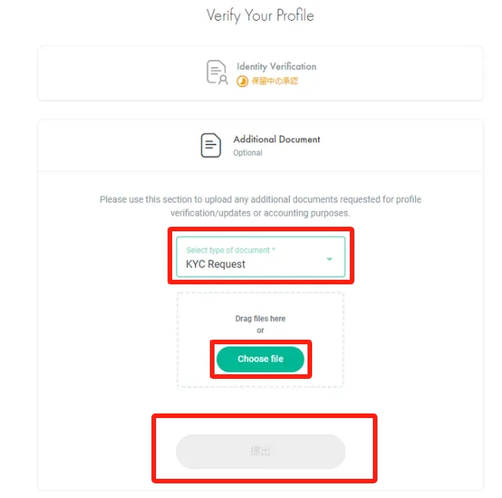This screenshot has height=498, width=502.
Task: Click the 'Verify Your Profile' page title
Action: coord(260,15)
